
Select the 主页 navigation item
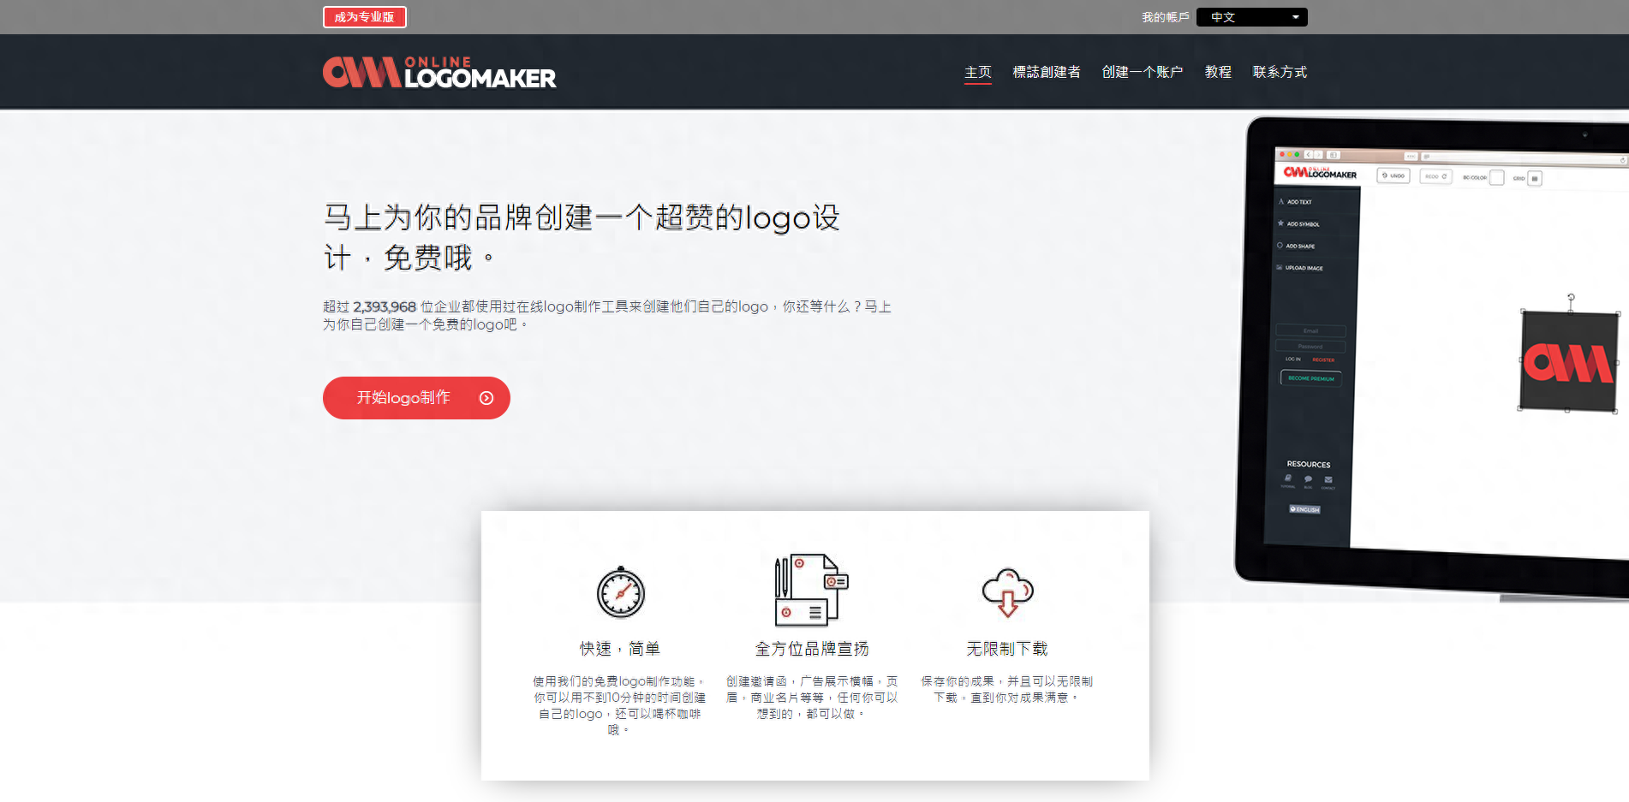click(x=977, y=71)
